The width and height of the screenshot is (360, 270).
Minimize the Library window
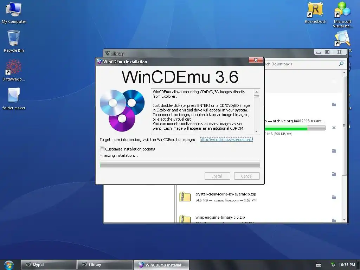pyautogui.click(x=319, y=52)
